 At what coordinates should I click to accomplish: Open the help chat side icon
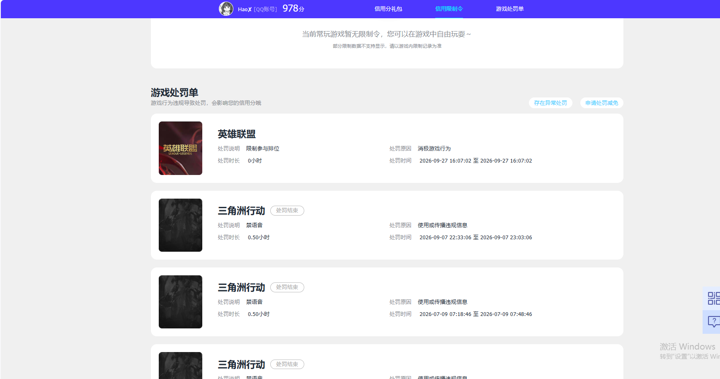point(713,321)
